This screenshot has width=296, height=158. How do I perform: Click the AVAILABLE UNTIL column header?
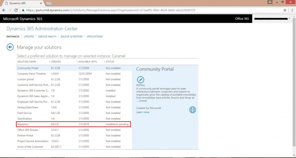[x=88, y=62]
